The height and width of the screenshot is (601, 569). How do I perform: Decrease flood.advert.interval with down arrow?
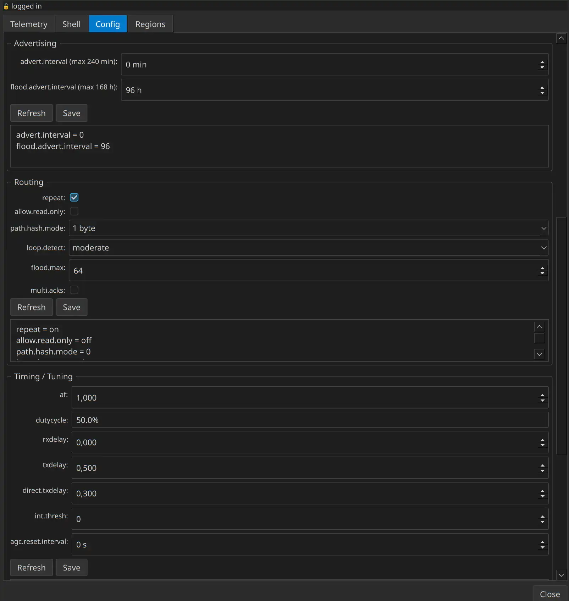pyautogui.click(x=542, y=93)
